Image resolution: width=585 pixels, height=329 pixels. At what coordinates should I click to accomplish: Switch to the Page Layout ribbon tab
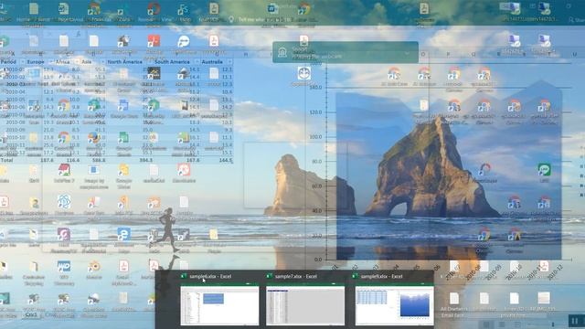[x=69, y=19]
